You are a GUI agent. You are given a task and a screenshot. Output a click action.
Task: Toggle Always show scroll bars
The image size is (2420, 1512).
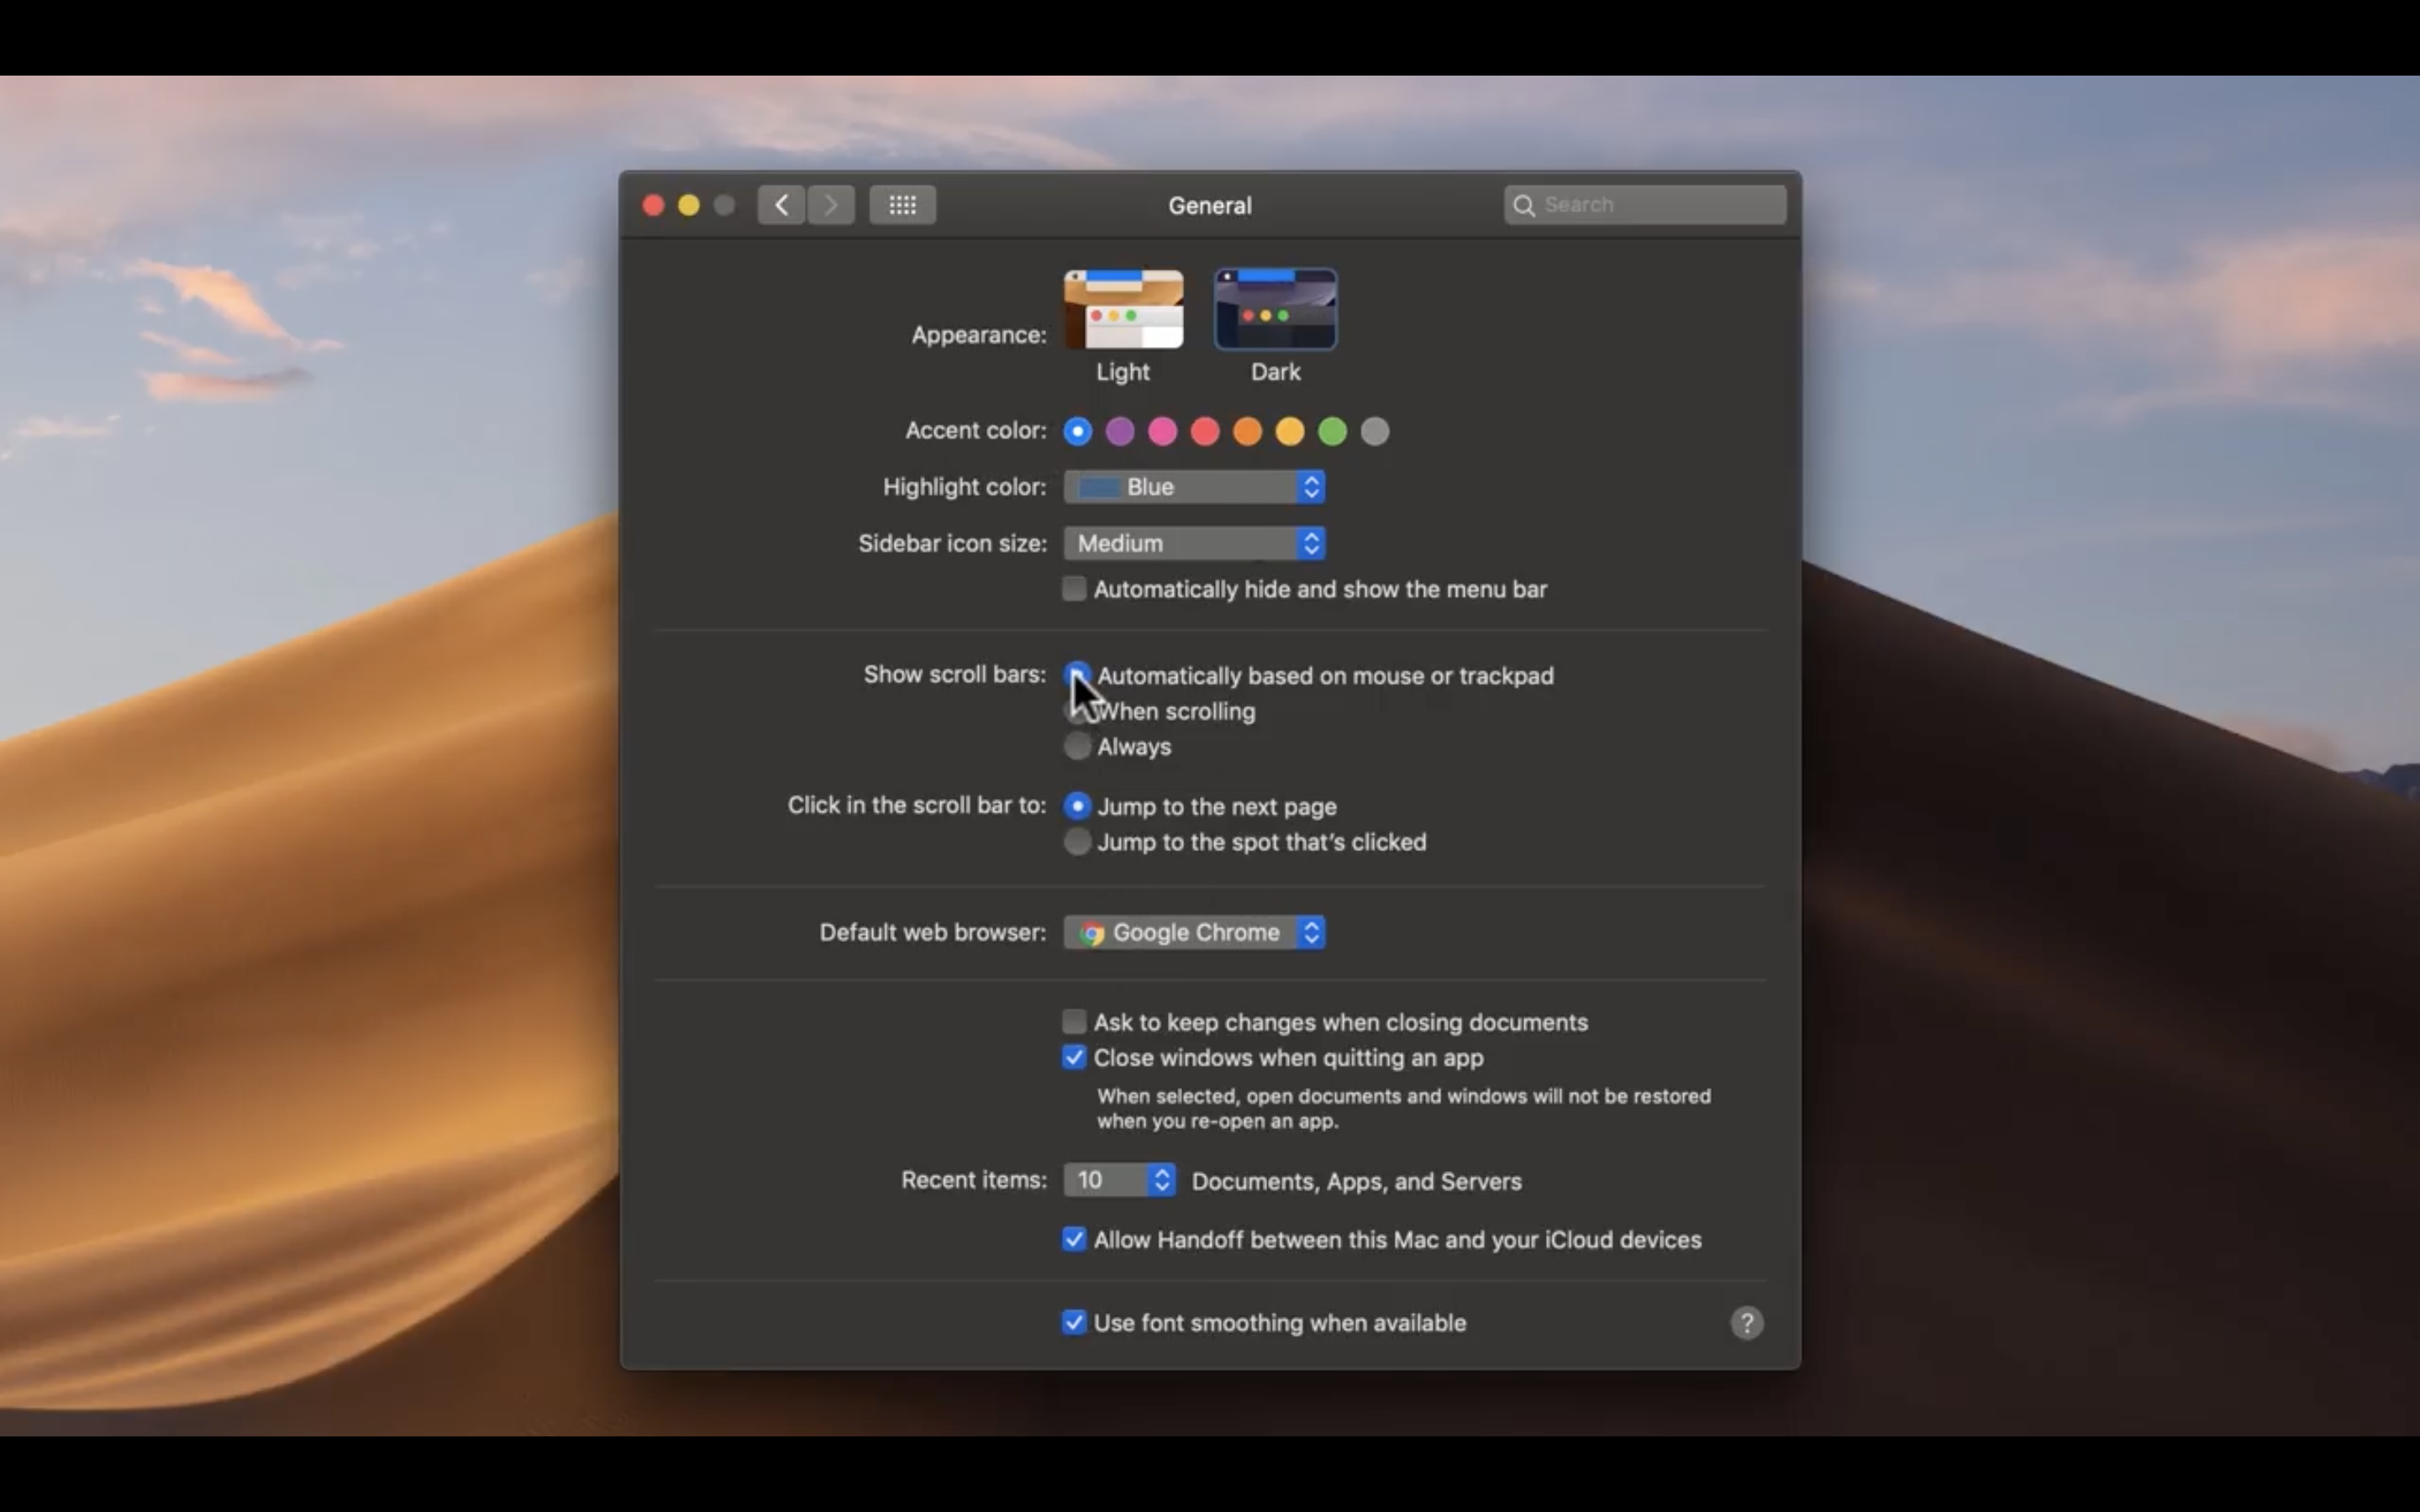pos(1076,746)
